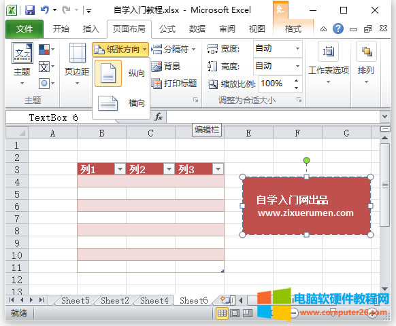Select landscape 横向 orientation
Screen dimensions: 396x326
(x=122, y=103)
